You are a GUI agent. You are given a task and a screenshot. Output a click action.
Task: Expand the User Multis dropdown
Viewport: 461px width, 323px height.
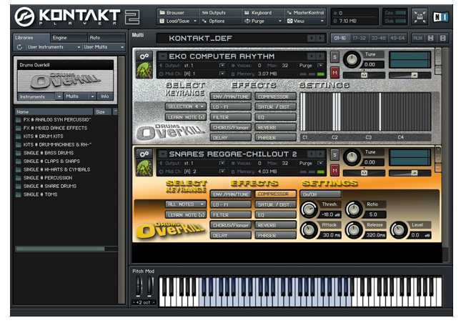click(103, 47)
